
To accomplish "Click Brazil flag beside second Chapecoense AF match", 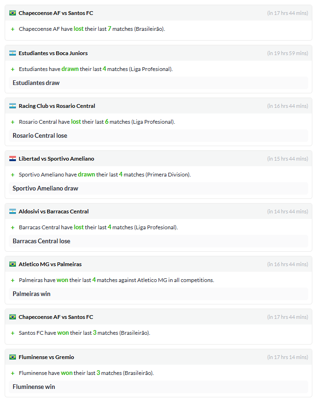I will (13, 317).
